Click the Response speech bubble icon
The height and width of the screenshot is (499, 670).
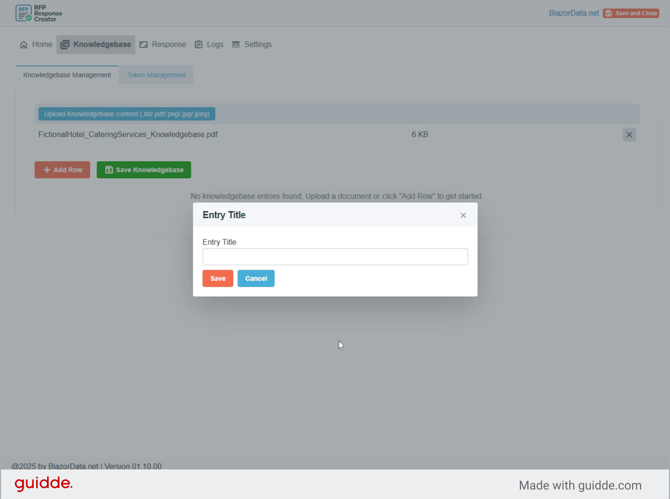144,44
